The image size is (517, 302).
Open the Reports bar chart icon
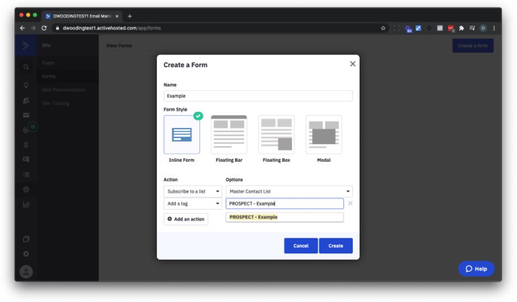point(26,205)
